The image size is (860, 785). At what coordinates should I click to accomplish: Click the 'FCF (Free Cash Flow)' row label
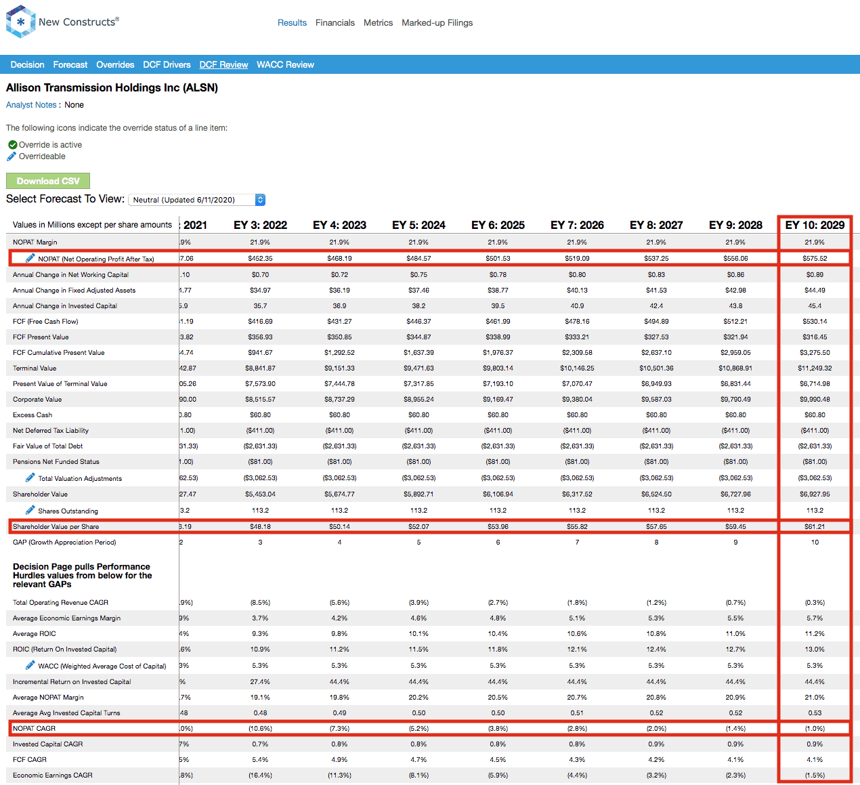[x=45, y=322]
